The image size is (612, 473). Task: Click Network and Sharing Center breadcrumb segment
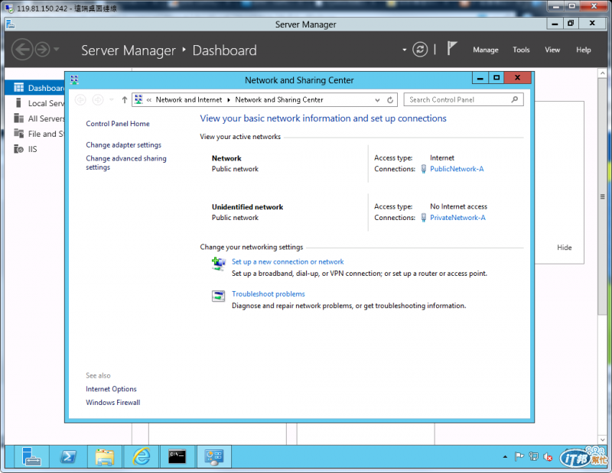point(279,100)
